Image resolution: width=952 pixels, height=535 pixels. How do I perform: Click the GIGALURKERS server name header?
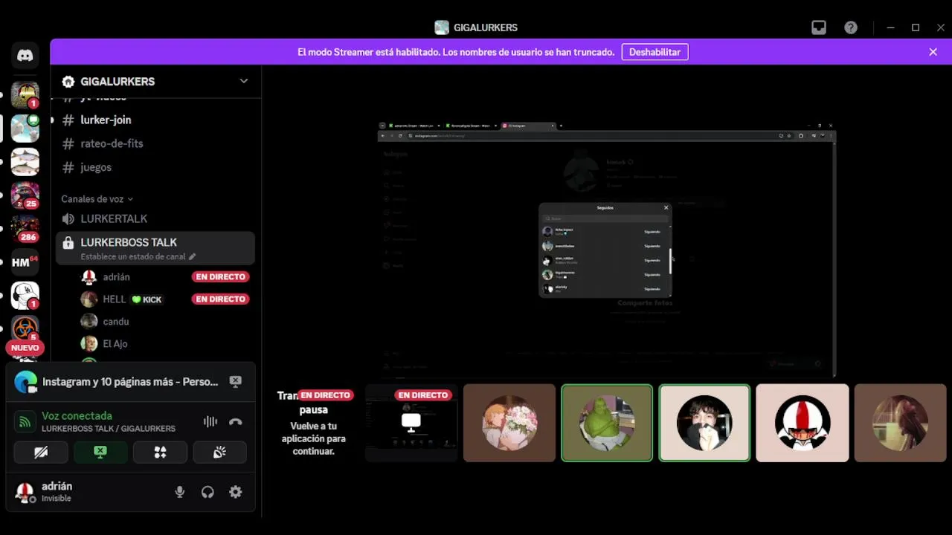pyautogui.click(x=118, y=82)
